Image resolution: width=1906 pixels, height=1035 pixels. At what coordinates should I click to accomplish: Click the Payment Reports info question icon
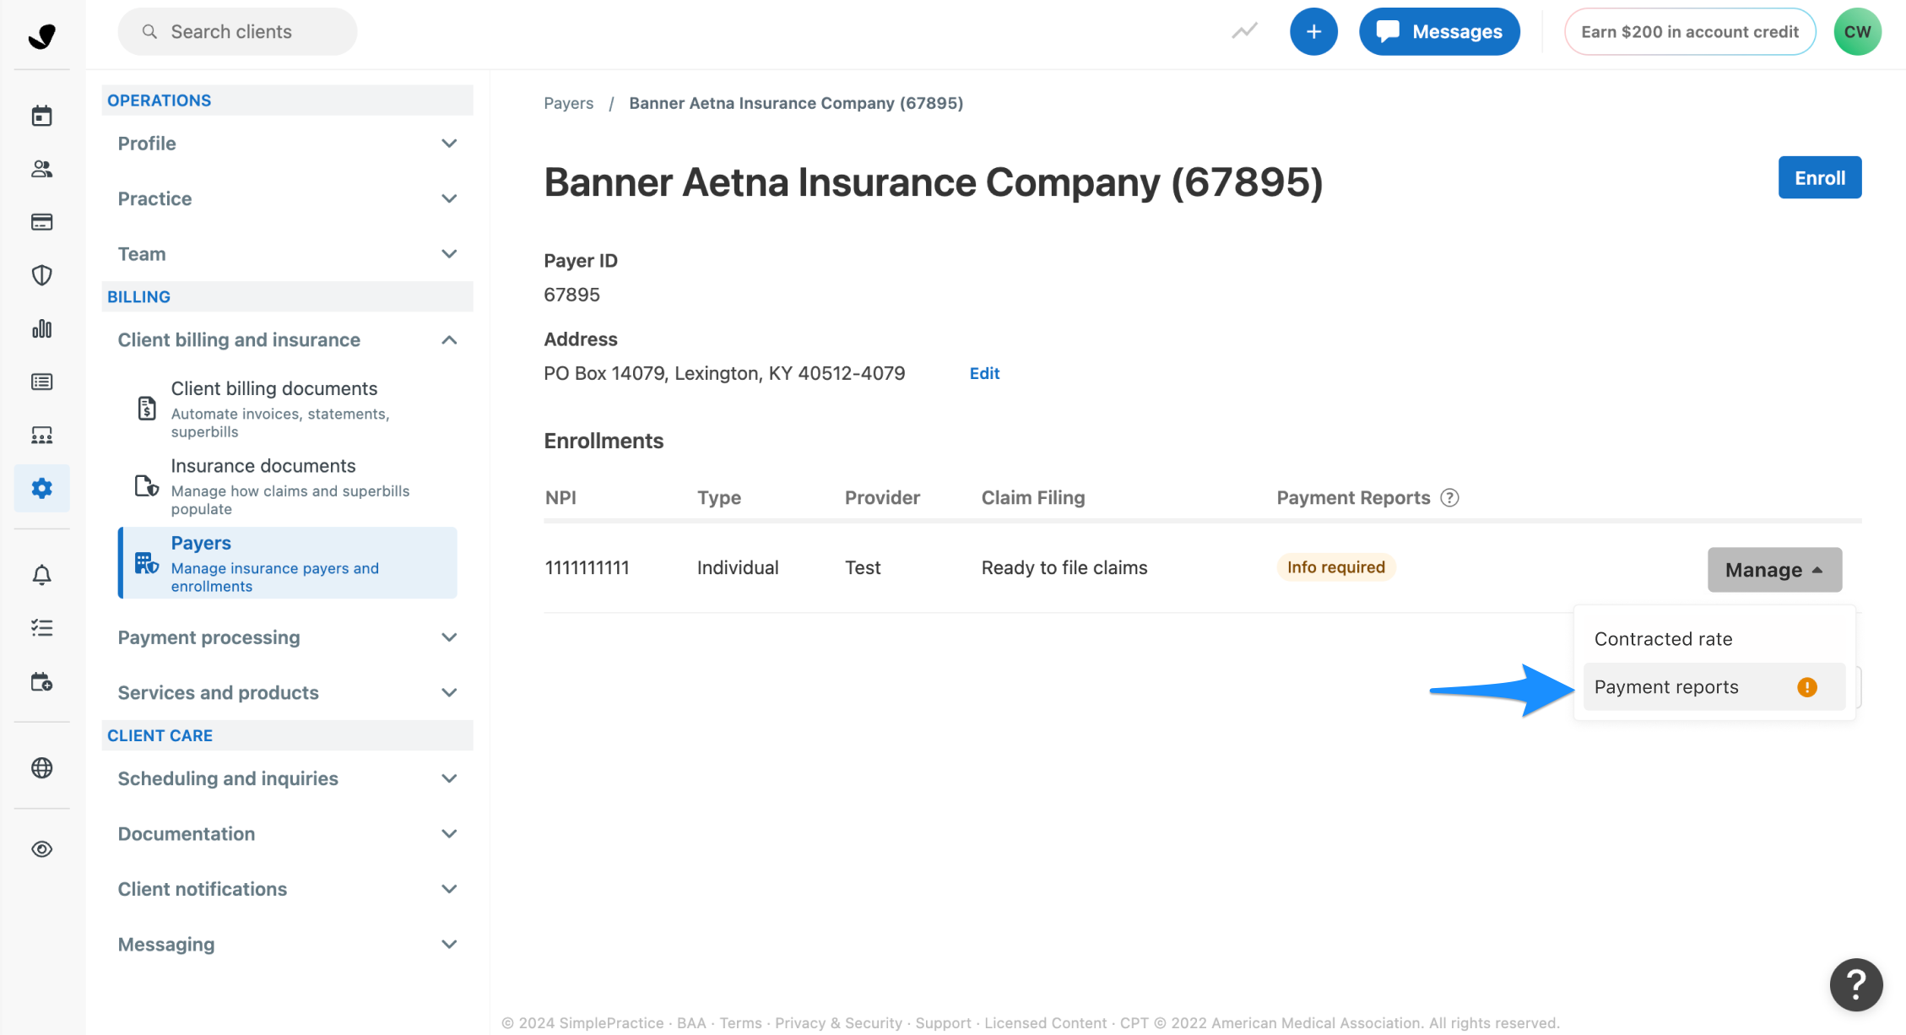(1449, 497)
